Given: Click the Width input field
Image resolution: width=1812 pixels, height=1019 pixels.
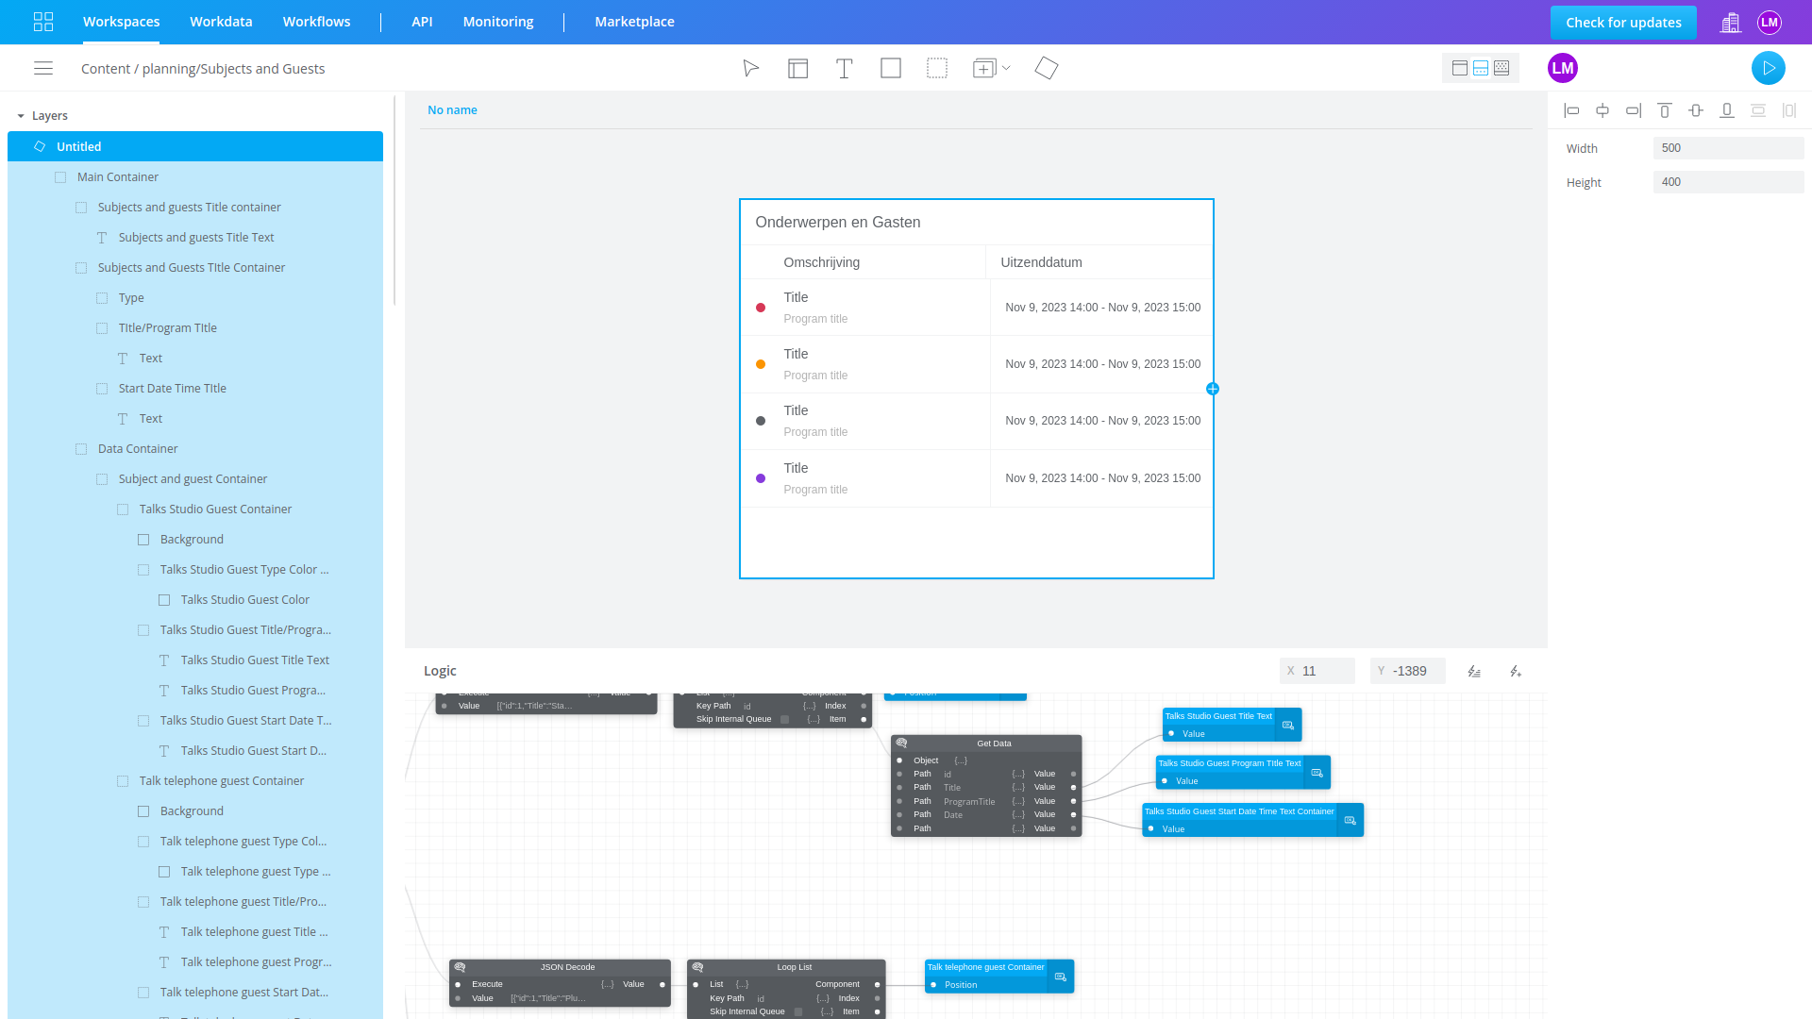Looking at the screenshot, I should point(1727,148).
